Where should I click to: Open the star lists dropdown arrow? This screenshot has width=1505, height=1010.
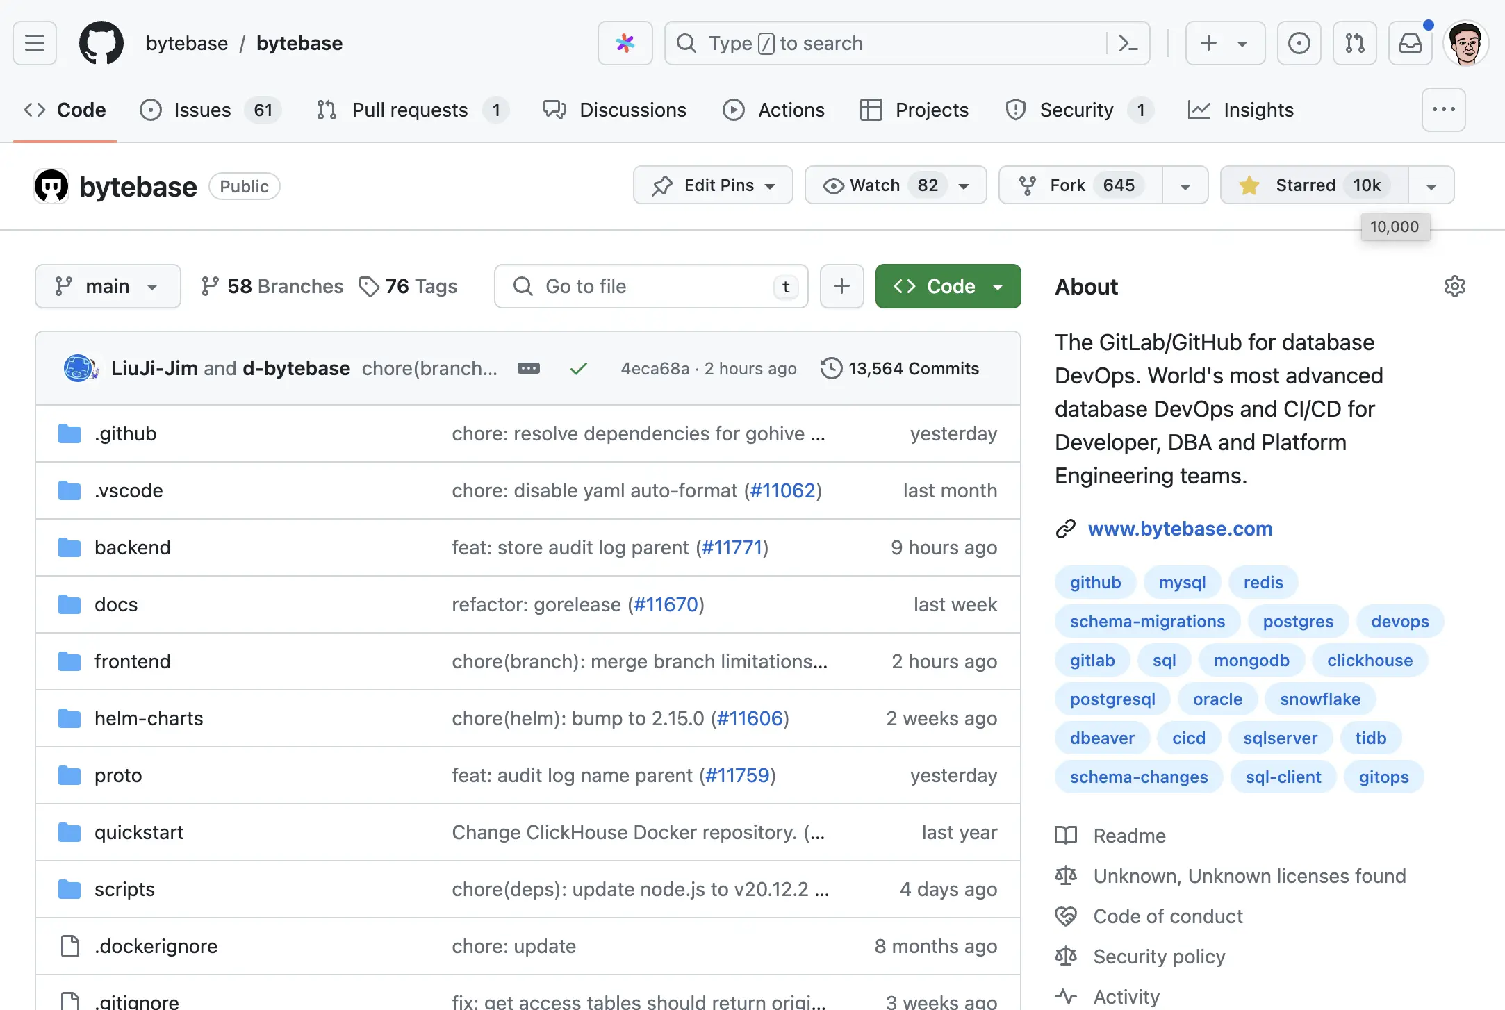(1431, 185)
